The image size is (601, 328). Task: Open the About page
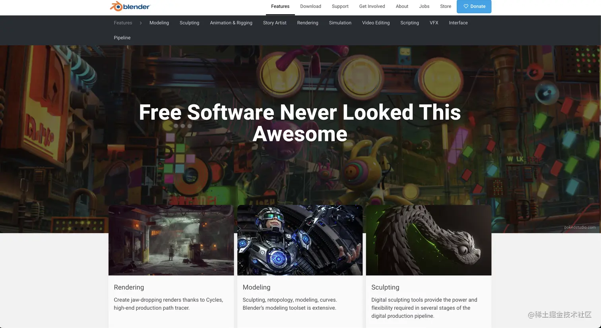402,6
